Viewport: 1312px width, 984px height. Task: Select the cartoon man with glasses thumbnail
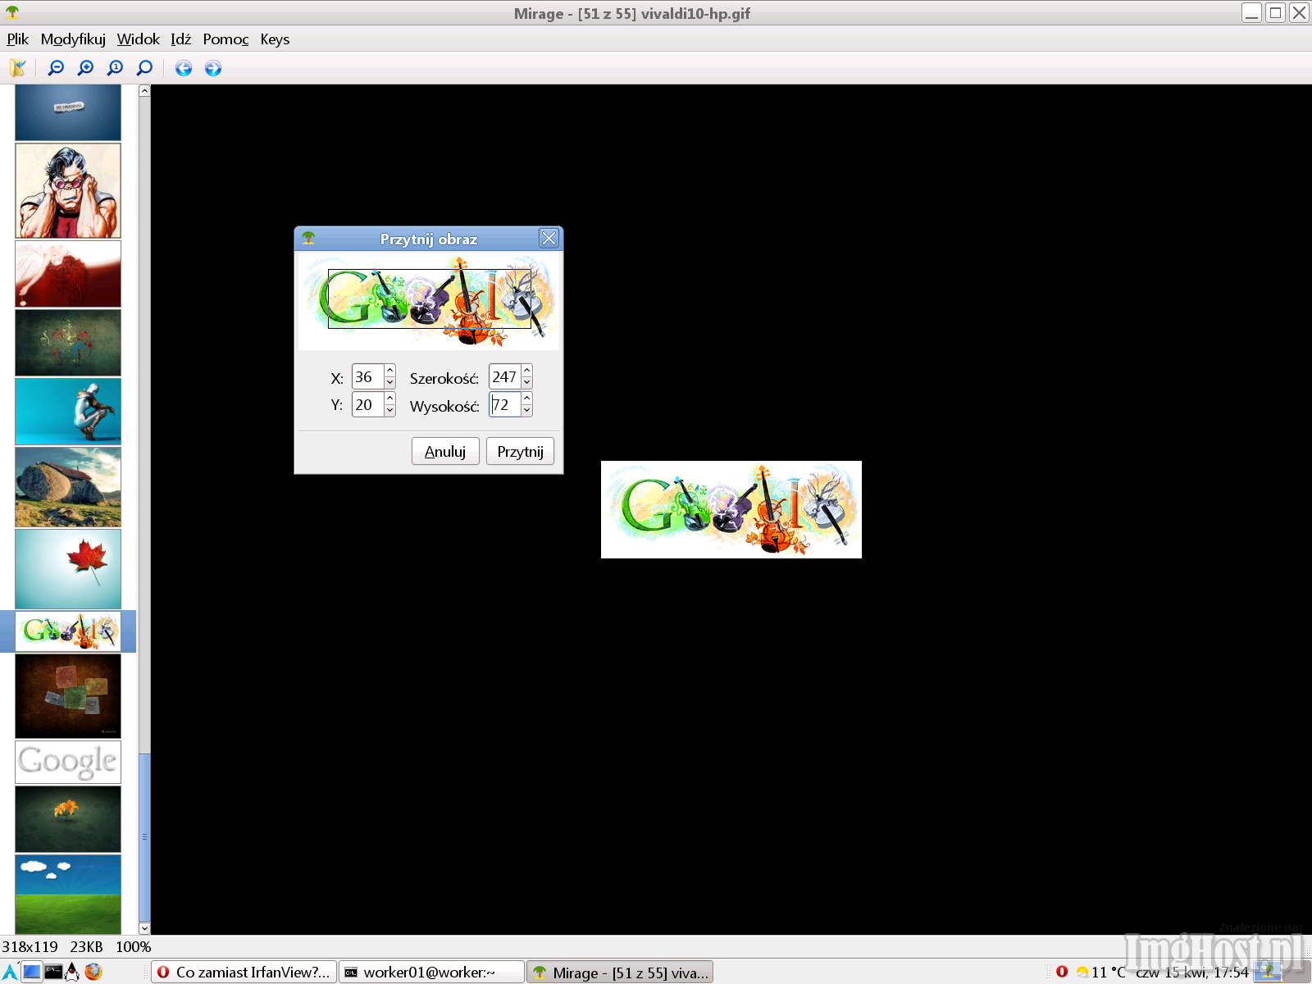click(x=68, y=191)
